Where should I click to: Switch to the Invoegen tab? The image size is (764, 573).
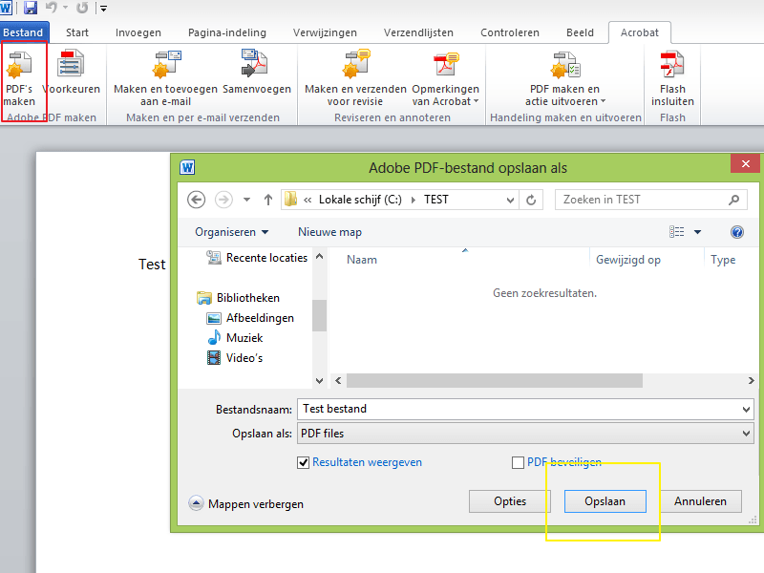click(x=138, y=32)
